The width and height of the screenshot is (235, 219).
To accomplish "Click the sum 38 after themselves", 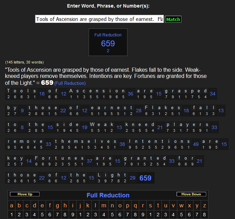I will [x=122, y=144].
